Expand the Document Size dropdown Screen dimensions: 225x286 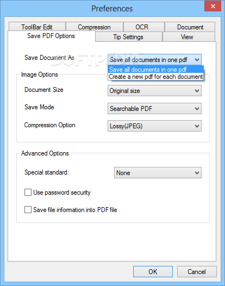(154, 91)
